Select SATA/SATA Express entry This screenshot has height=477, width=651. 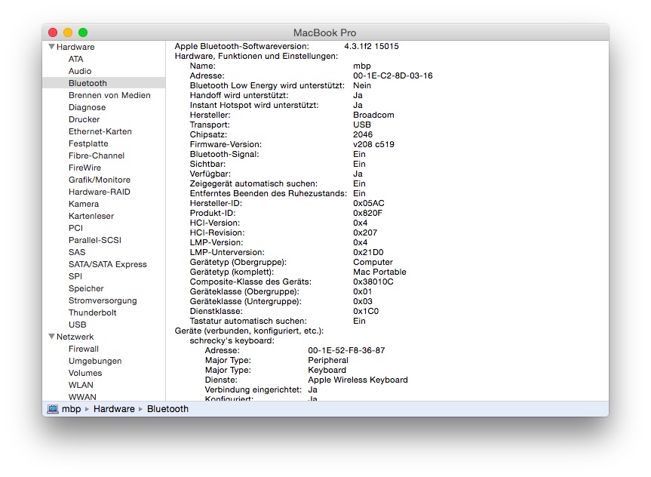point(108,264)
